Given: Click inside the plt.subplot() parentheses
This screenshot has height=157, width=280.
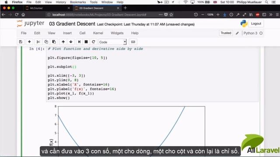Looking at the screenshot, I should 74,67.
